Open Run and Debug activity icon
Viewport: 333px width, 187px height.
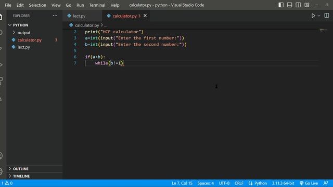(1, 64)
